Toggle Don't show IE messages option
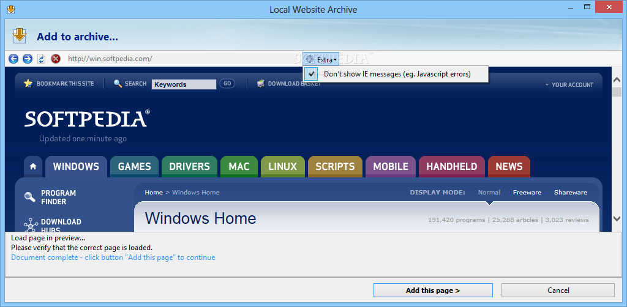The image size is (627, 307). 395,74
